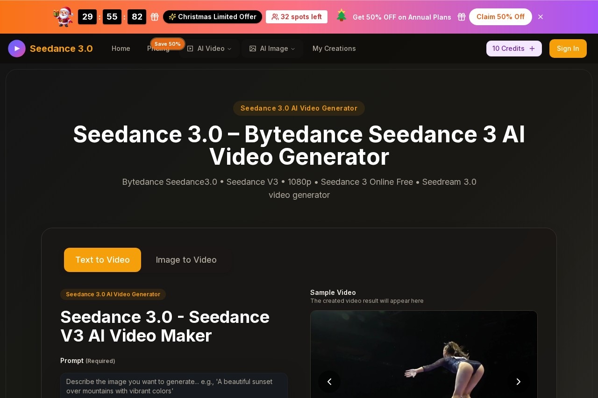The height and width of the screenshot is (398, 598).
Task: Click the Sample Video heading
Action: point(333,293)
